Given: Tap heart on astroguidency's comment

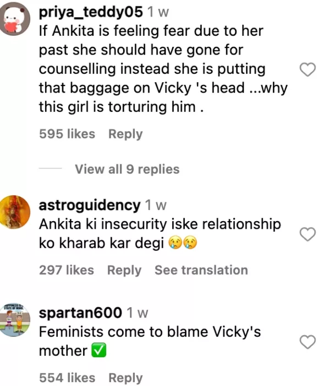Looking at the screenshot, I should pos(308,234).
